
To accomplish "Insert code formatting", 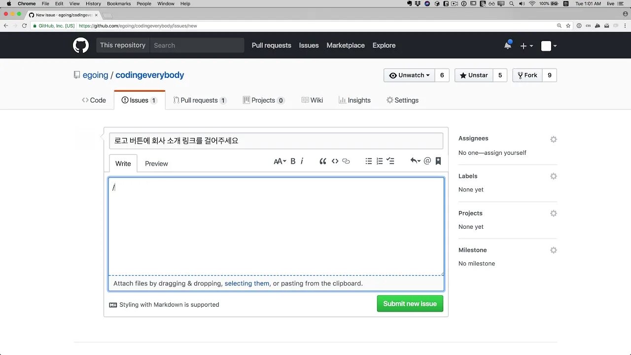I will [335, 161].
